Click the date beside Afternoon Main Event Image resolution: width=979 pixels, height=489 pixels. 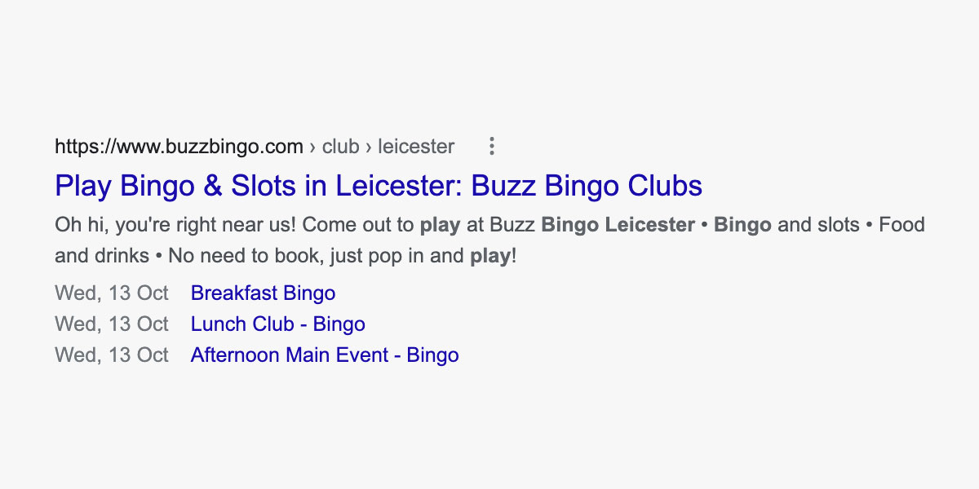coord(112,355)
